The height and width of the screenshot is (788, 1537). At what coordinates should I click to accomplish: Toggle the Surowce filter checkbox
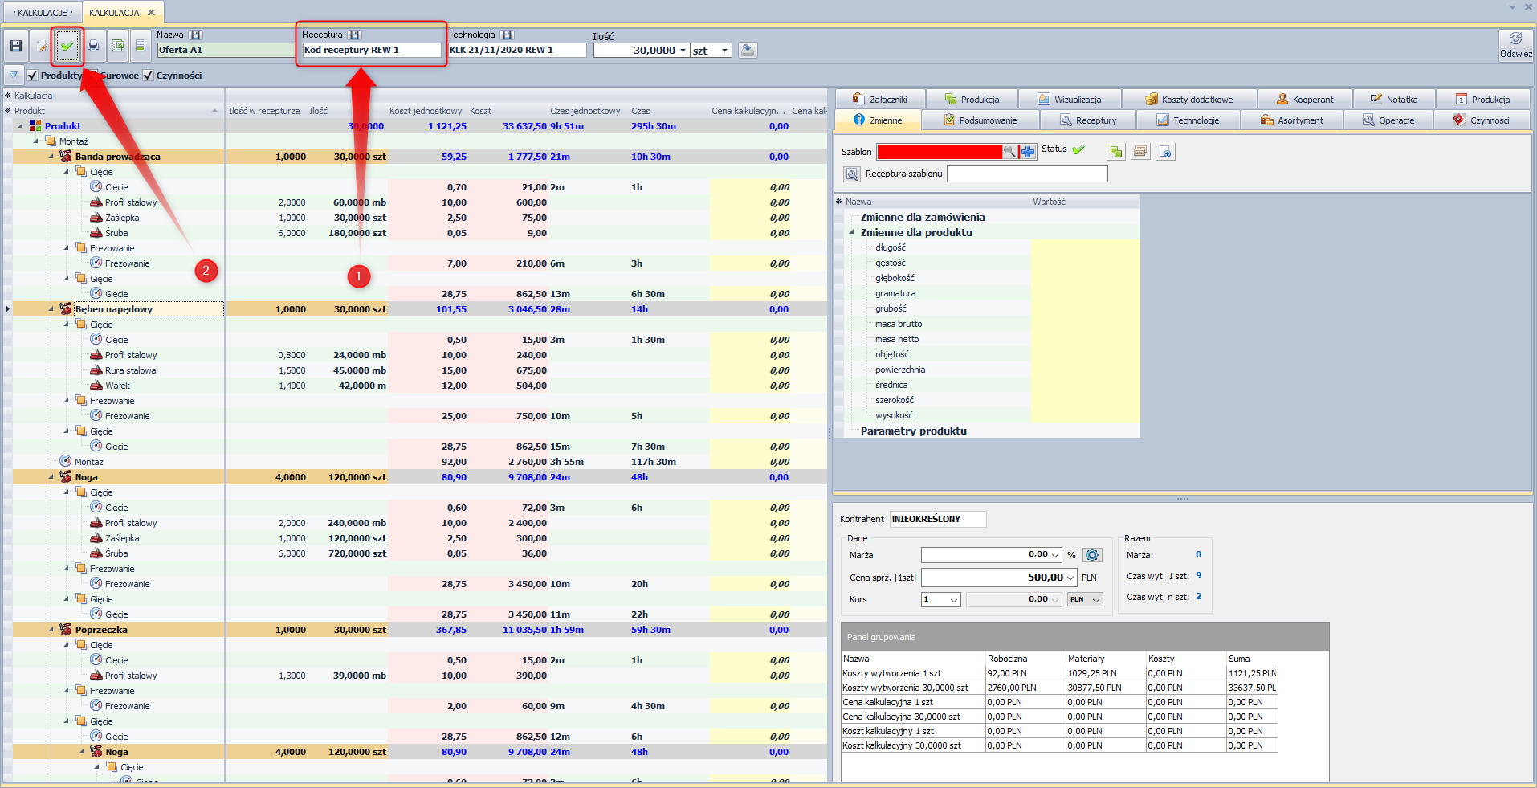pos(93,76)
